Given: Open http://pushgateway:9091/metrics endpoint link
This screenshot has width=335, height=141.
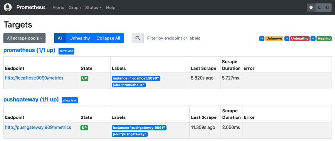Looking at the screenshot, I should pyautogui.click(x=38, y=127).
